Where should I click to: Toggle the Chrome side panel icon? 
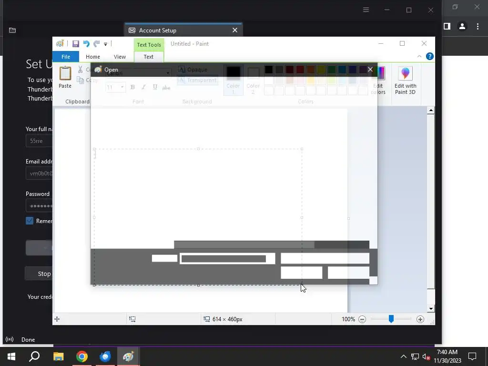pyautogui.click(x=447, y=27)
